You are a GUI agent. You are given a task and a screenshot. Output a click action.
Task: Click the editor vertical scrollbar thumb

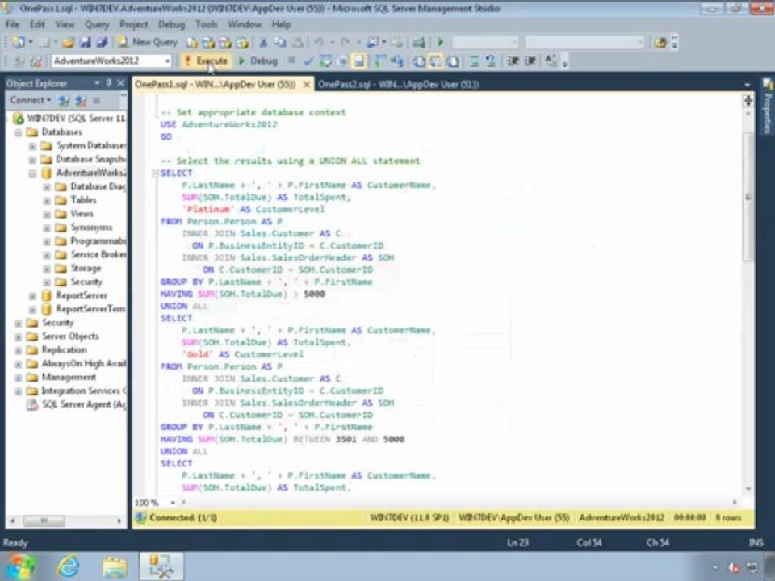pyautogui.click(x=748, y=197)
